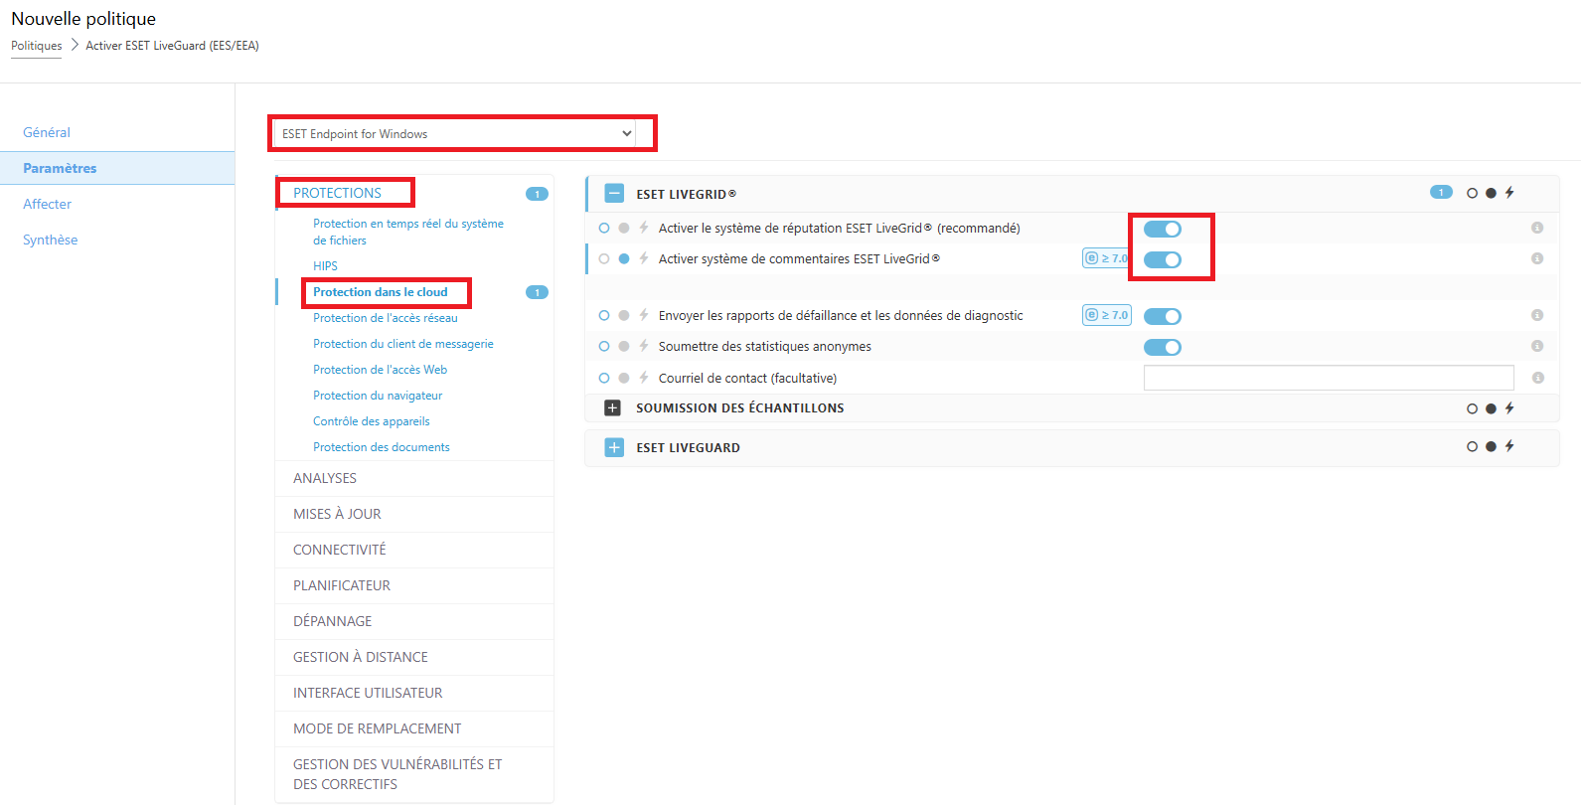Open Protection de l'accès réseau

[386, 318]
